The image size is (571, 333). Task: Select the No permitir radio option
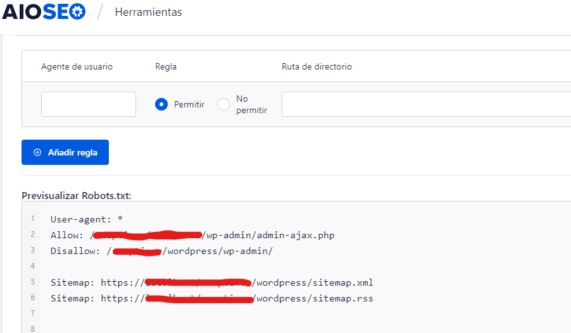[x=223, y=104]
